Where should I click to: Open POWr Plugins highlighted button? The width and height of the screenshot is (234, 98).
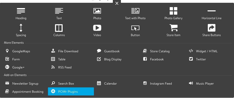71,91
